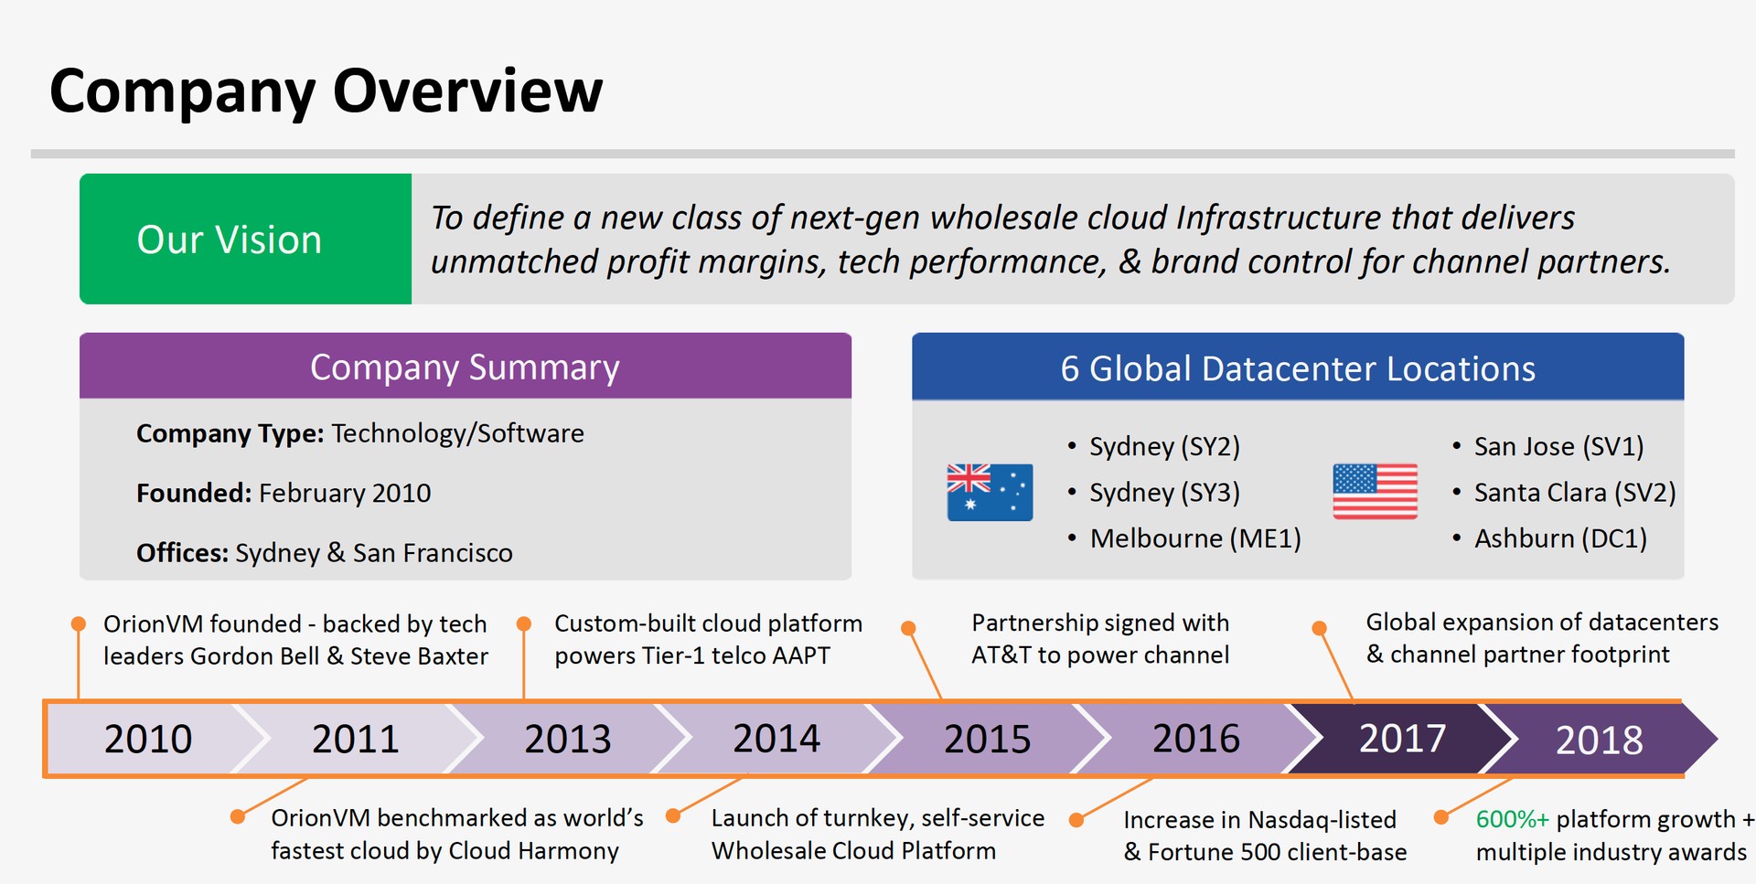Click 'Global expansion of datacenters' note
The width and height of the screenshot is (1756, 884).
(x=1542, y=638)
